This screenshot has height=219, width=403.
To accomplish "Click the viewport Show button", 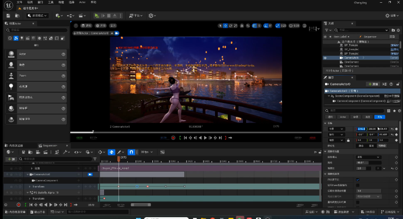I will pos(113,26).
